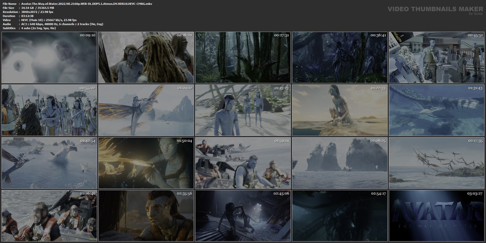This screenshot has width=486, height=243.
Task: Select the thumbnail stamped 01:31:43
Action: click(437, 110)
